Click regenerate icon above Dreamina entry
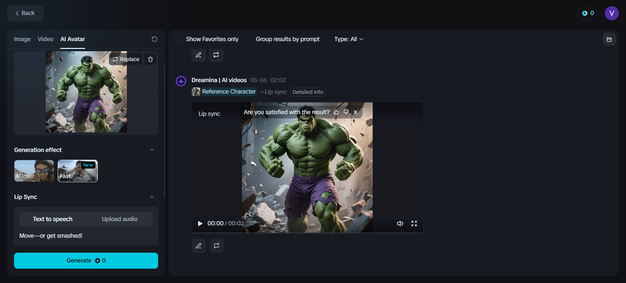This screenshot has height=283, width=626. click(216, 55)
